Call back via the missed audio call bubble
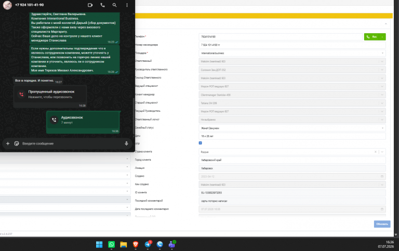The height and width of the screenshot is (251, 399). click(50, 94)
